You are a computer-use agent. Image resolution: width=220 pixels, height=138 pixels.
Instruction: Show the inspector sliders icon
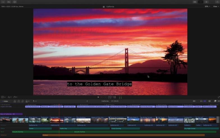(x=207, y=2)
